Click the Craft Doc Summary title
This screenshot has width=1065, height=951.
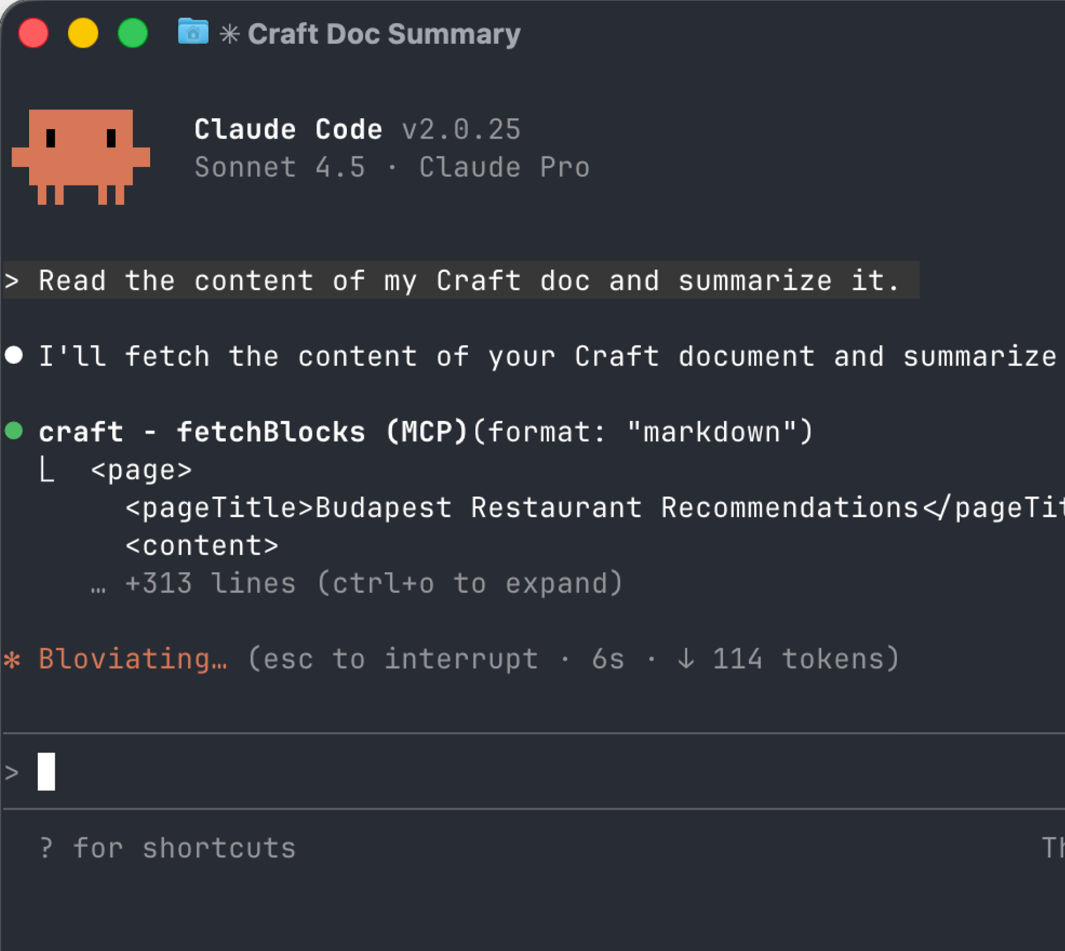[x=384, y=33]
